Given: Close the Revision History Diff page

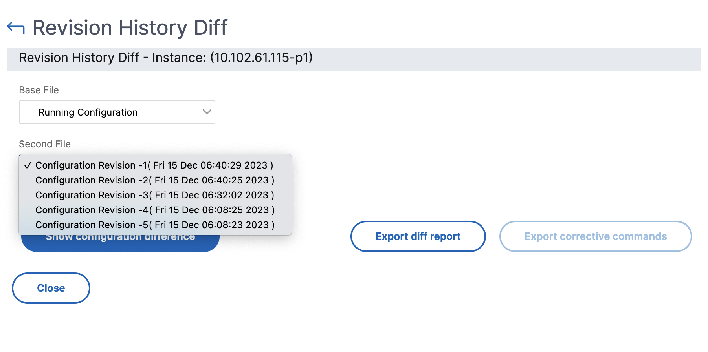Looking at the screenshot, I should (51, 288).
